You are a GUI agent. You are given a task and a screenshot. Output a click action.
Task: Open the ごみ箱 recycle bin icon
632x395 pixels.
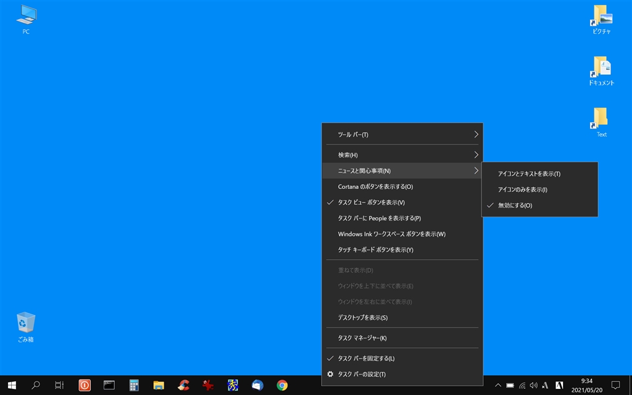[25, 327]
